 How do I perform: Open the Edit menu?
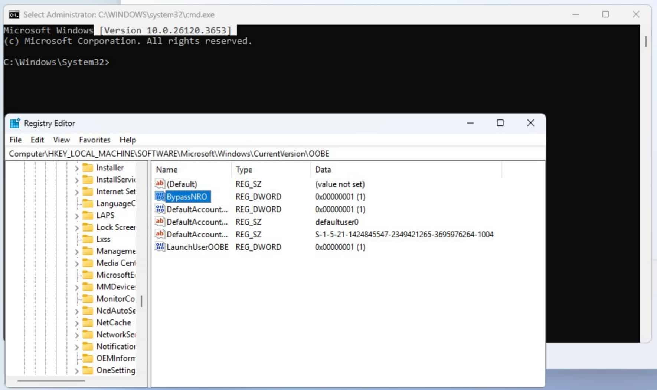point(37,140)
